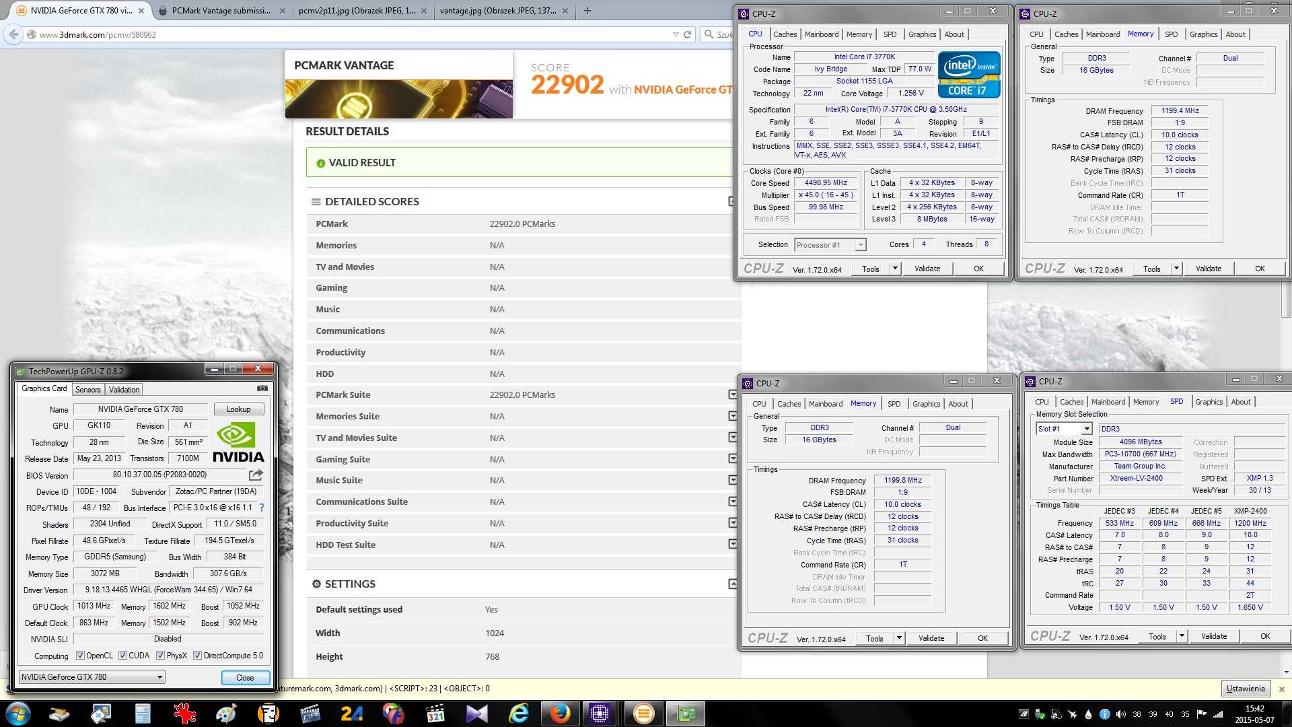Click the browser search field
The width and height of the screenshot is (1292, 727).
pyautogui.click(x=718, y=34)
